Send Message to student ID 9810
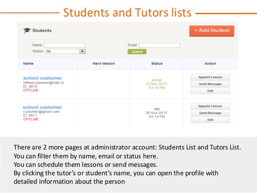Screen dimensions: 257x193 [x=210, y=84]
